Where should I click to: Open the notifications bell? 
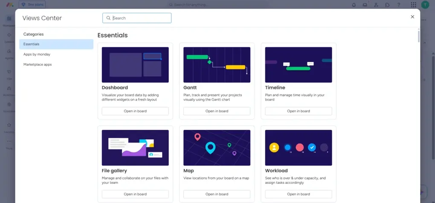[x=354, y=5]
